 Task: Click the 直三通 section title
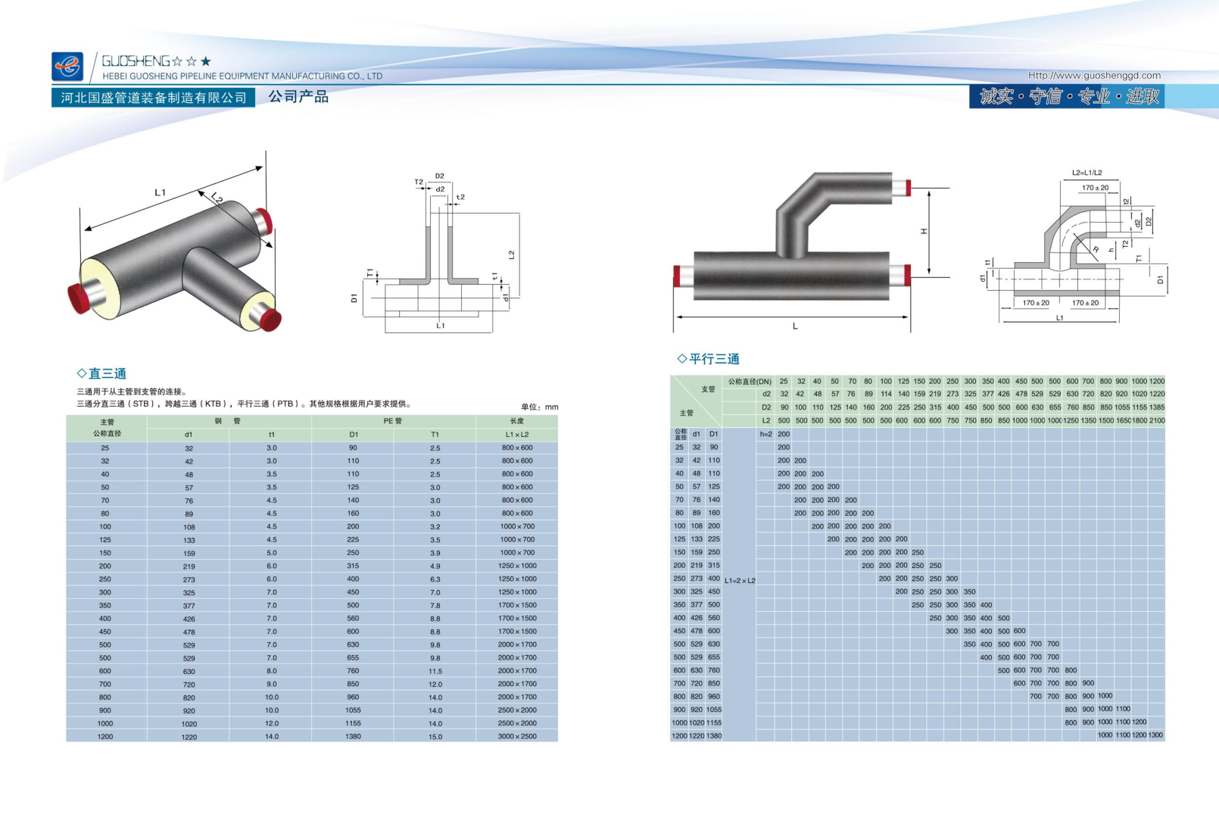[108, 373]
